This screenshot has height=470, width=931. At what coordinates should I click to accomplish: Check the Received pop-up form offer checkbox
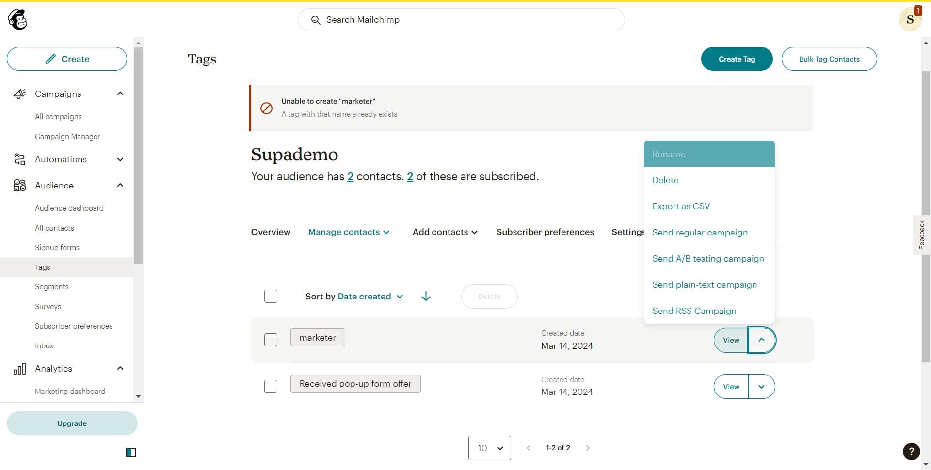[x=271, y=387]
